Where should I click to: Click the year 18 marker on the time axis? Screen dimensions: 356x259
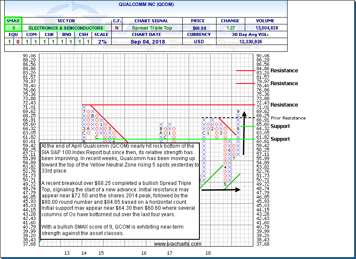[208, 253]
